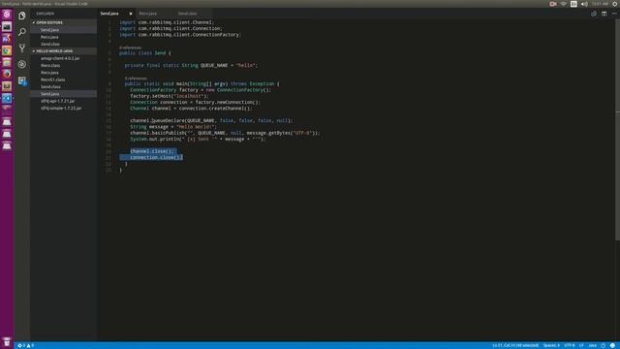Switch to the Send.class editor tab
The width and height of the screenshot is (620, 349).
pyautogui.click(x=187, y=14)
